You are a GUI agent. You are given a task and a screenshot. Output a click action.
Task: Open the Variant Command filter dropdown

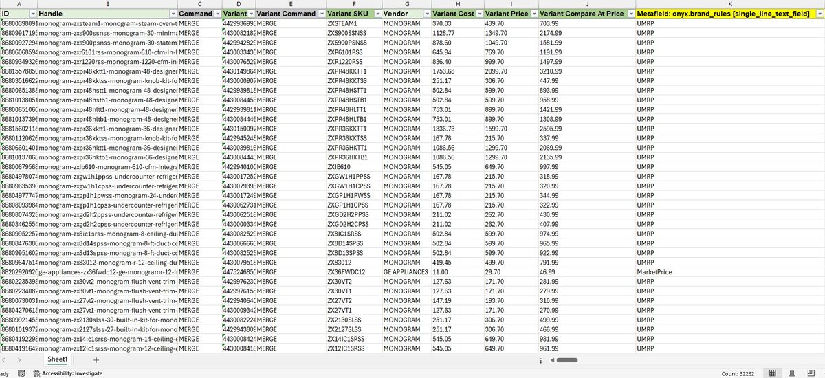pos(321,14)
